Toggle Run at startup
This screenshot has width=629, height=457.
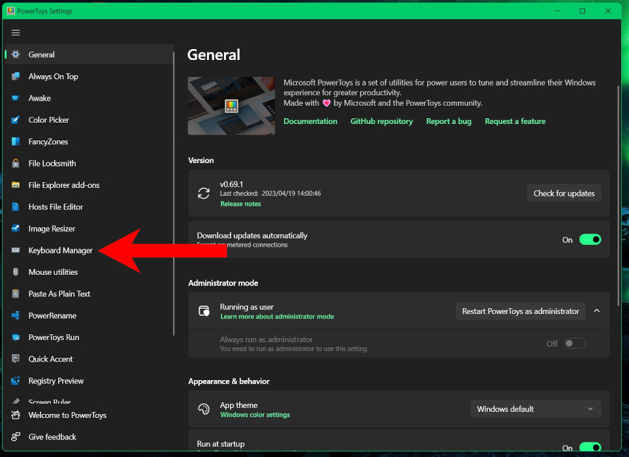590,448
